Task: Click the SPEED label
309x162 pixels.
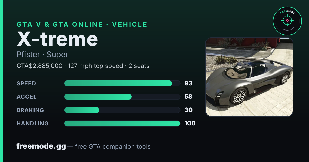Action: click(26, 84)
